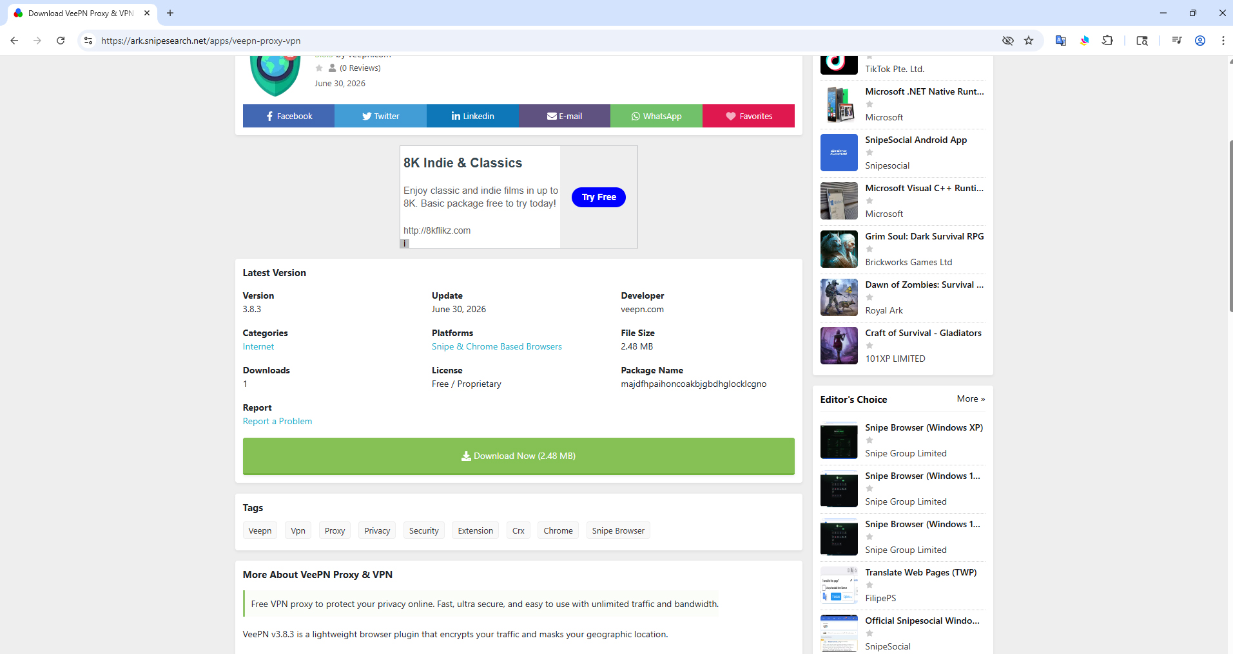Open the browser three-dot menu
The width and height of the screenshot is (1233, 654).
coord(1223,41)
